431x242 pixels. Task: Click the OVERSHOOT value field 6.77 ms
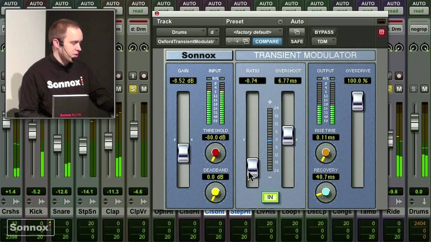[288, 81]
